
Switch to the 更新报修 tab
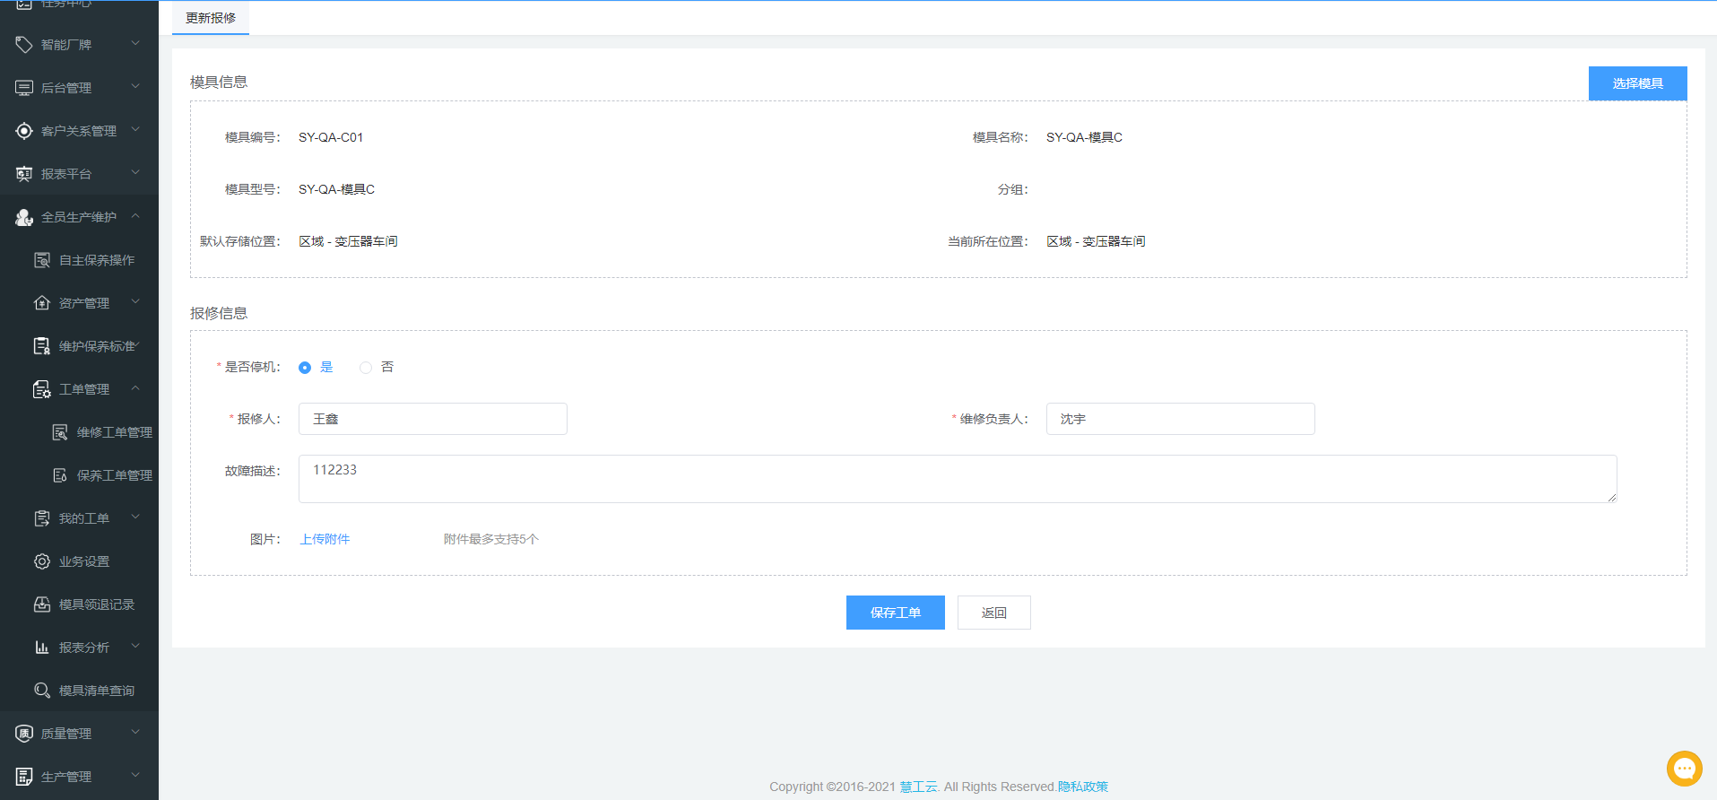pyautogui.click(x=211, y=18)
